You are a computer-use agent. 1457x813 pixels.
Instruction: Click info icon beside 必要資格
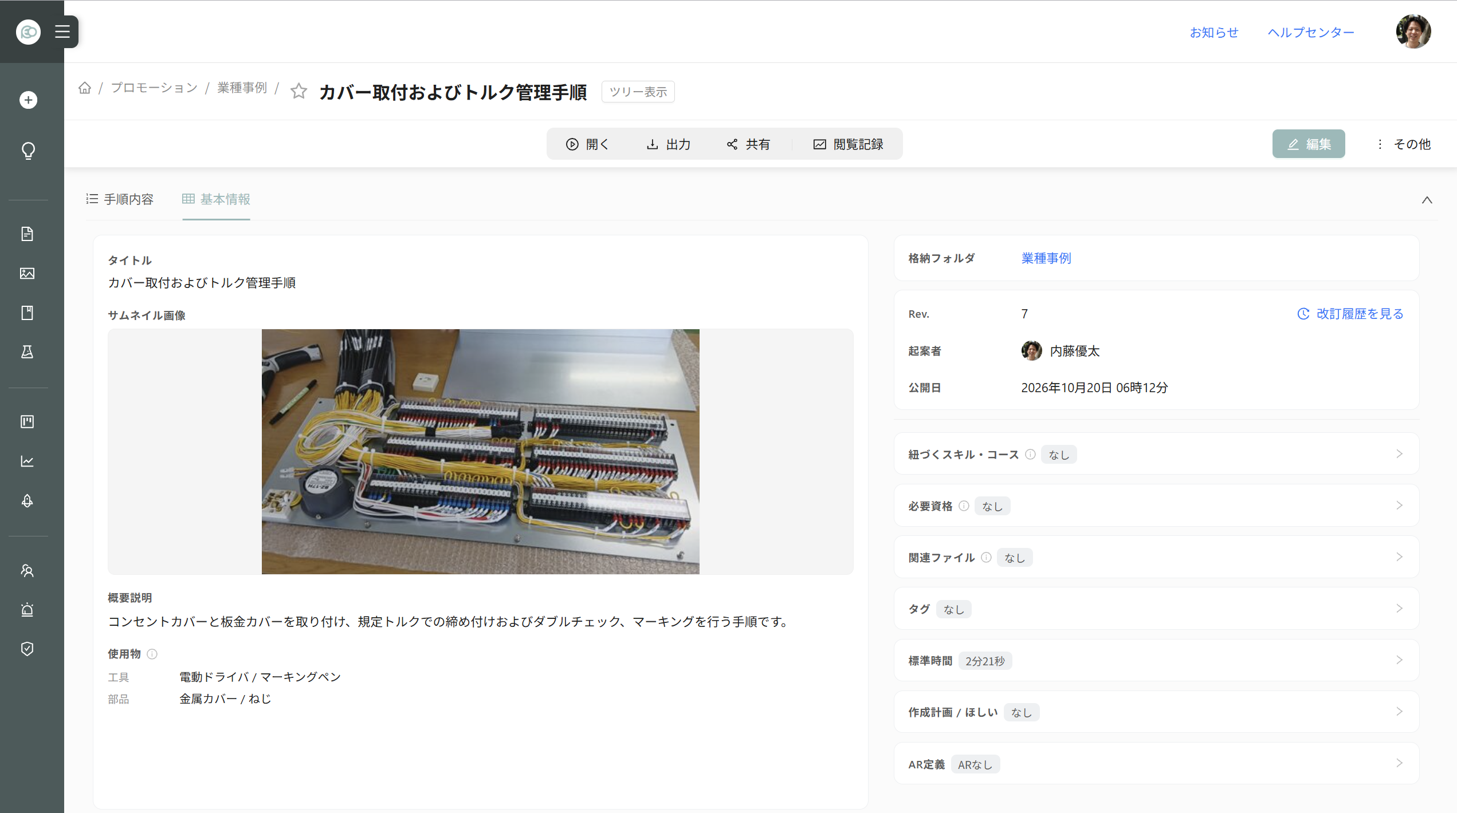tap(964, 506)
